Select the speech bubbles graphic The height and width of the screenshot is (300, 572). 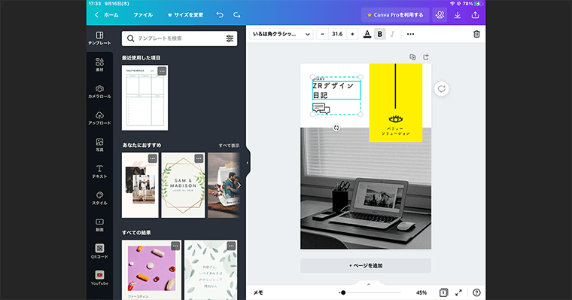321,108
